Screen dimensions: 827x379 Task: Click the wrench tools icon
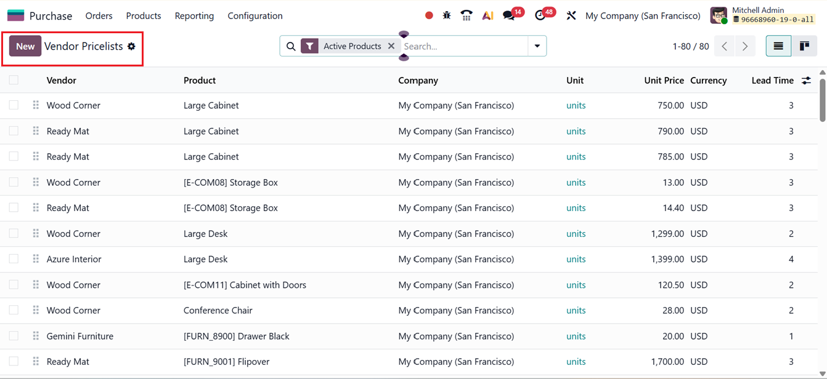pyautogui.click(x=571, y=15)
